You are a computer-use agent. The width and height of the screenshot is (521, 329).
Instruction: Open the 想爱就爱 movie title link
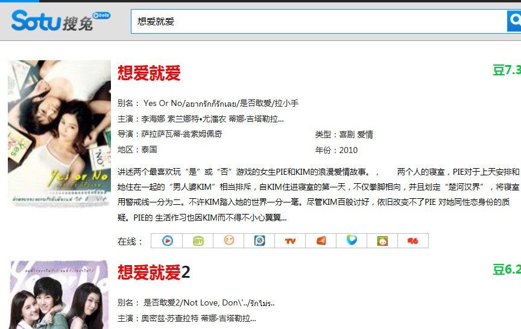click(149, 73)
